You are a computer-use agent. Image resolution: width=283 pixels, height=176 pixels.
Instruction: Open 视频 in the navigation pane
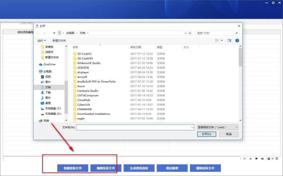coord(46,77)
